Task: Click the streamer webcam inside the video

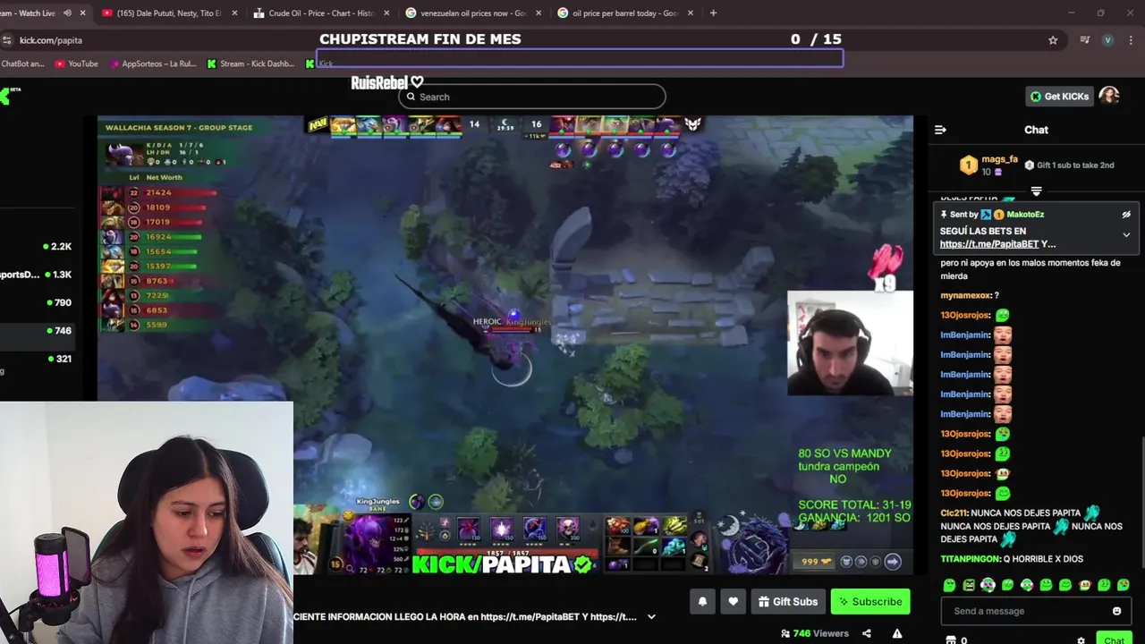Action: point(850,343)
